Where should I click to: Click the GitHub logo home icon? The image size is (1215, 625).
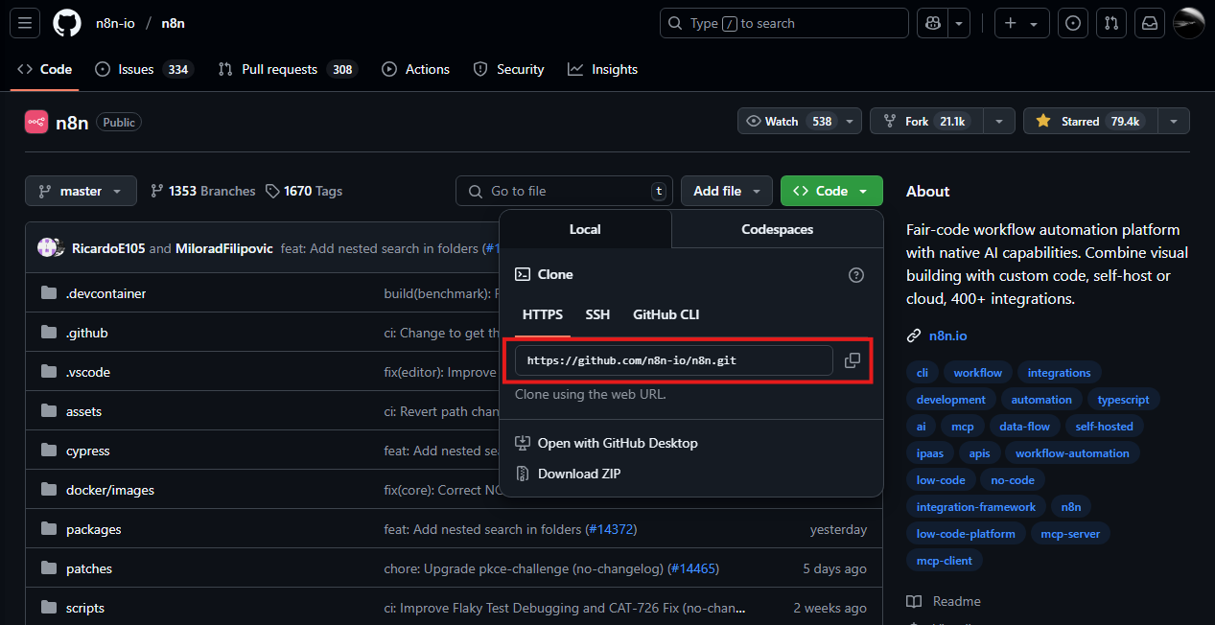coord(67,23)
